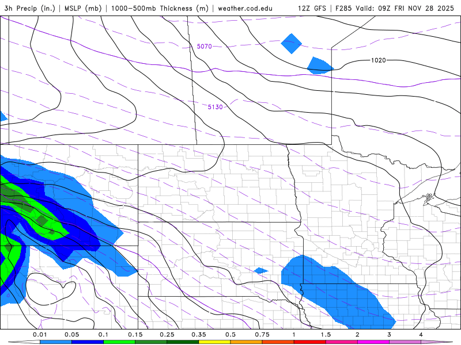The image size is (461, 345).
Task: Click the 'F285' forecast hour text
Action: click(343, 8)
